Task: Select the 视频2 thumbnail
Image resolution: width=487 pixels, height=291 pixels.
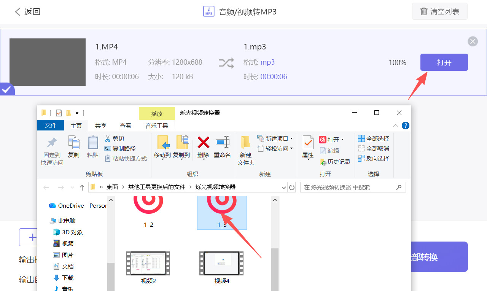Action: [148, 263]
